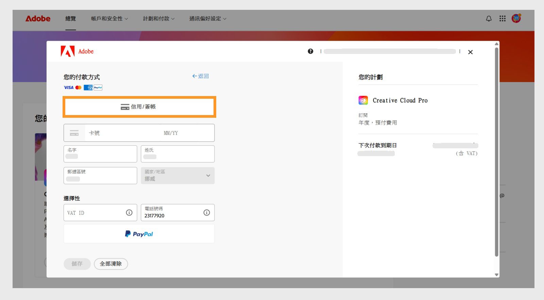544x300 pixels.
Task: Click the 您的計劃 heading
Action: click(x=371, y=77)
